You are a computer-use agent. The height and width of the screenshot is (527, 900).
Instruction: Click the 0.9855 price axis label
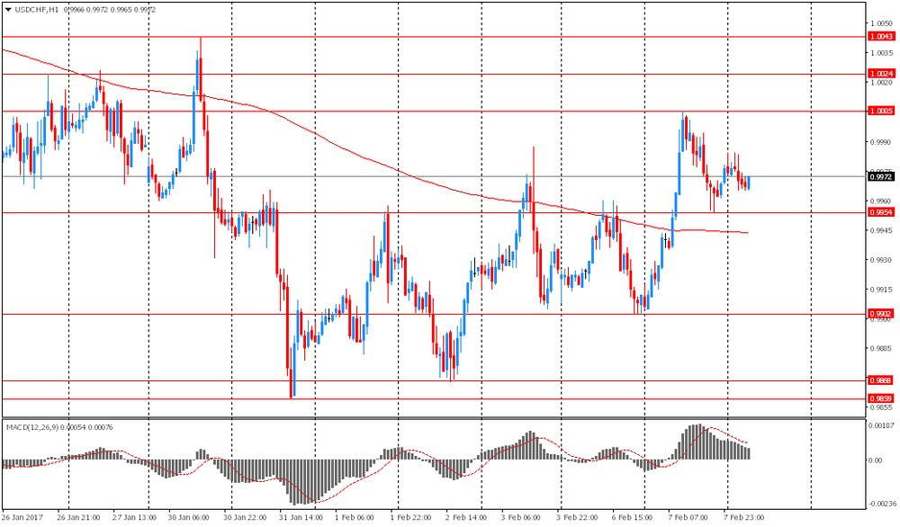[x=881, y=407]
